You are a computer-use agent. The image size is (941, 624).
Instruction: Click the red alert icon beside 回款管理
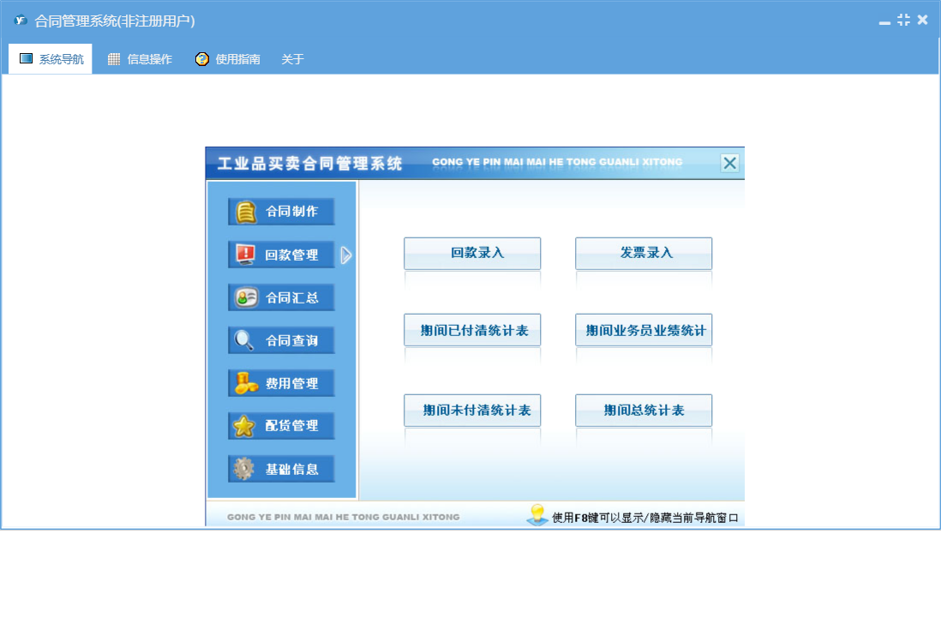coord(245,255)
